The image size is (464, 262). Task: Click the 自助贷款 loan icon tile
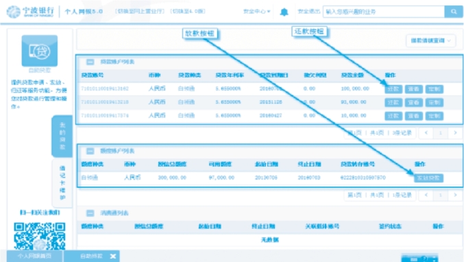click(40, 51)
